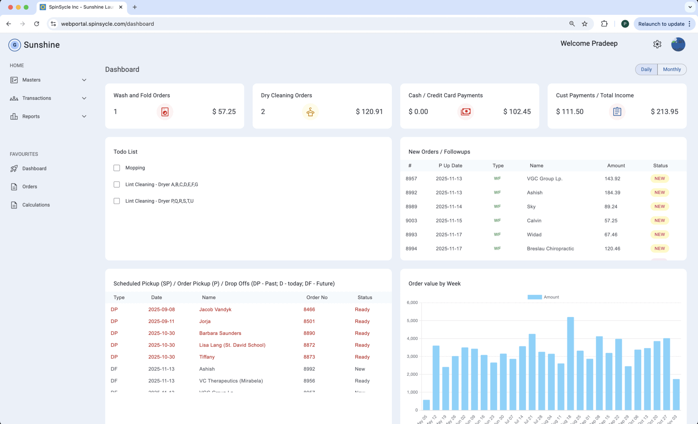The height and width of the screenshot is (424, 698).
Task: Check the Mopping todo checkbox
Action: click(x=117, y=168)
